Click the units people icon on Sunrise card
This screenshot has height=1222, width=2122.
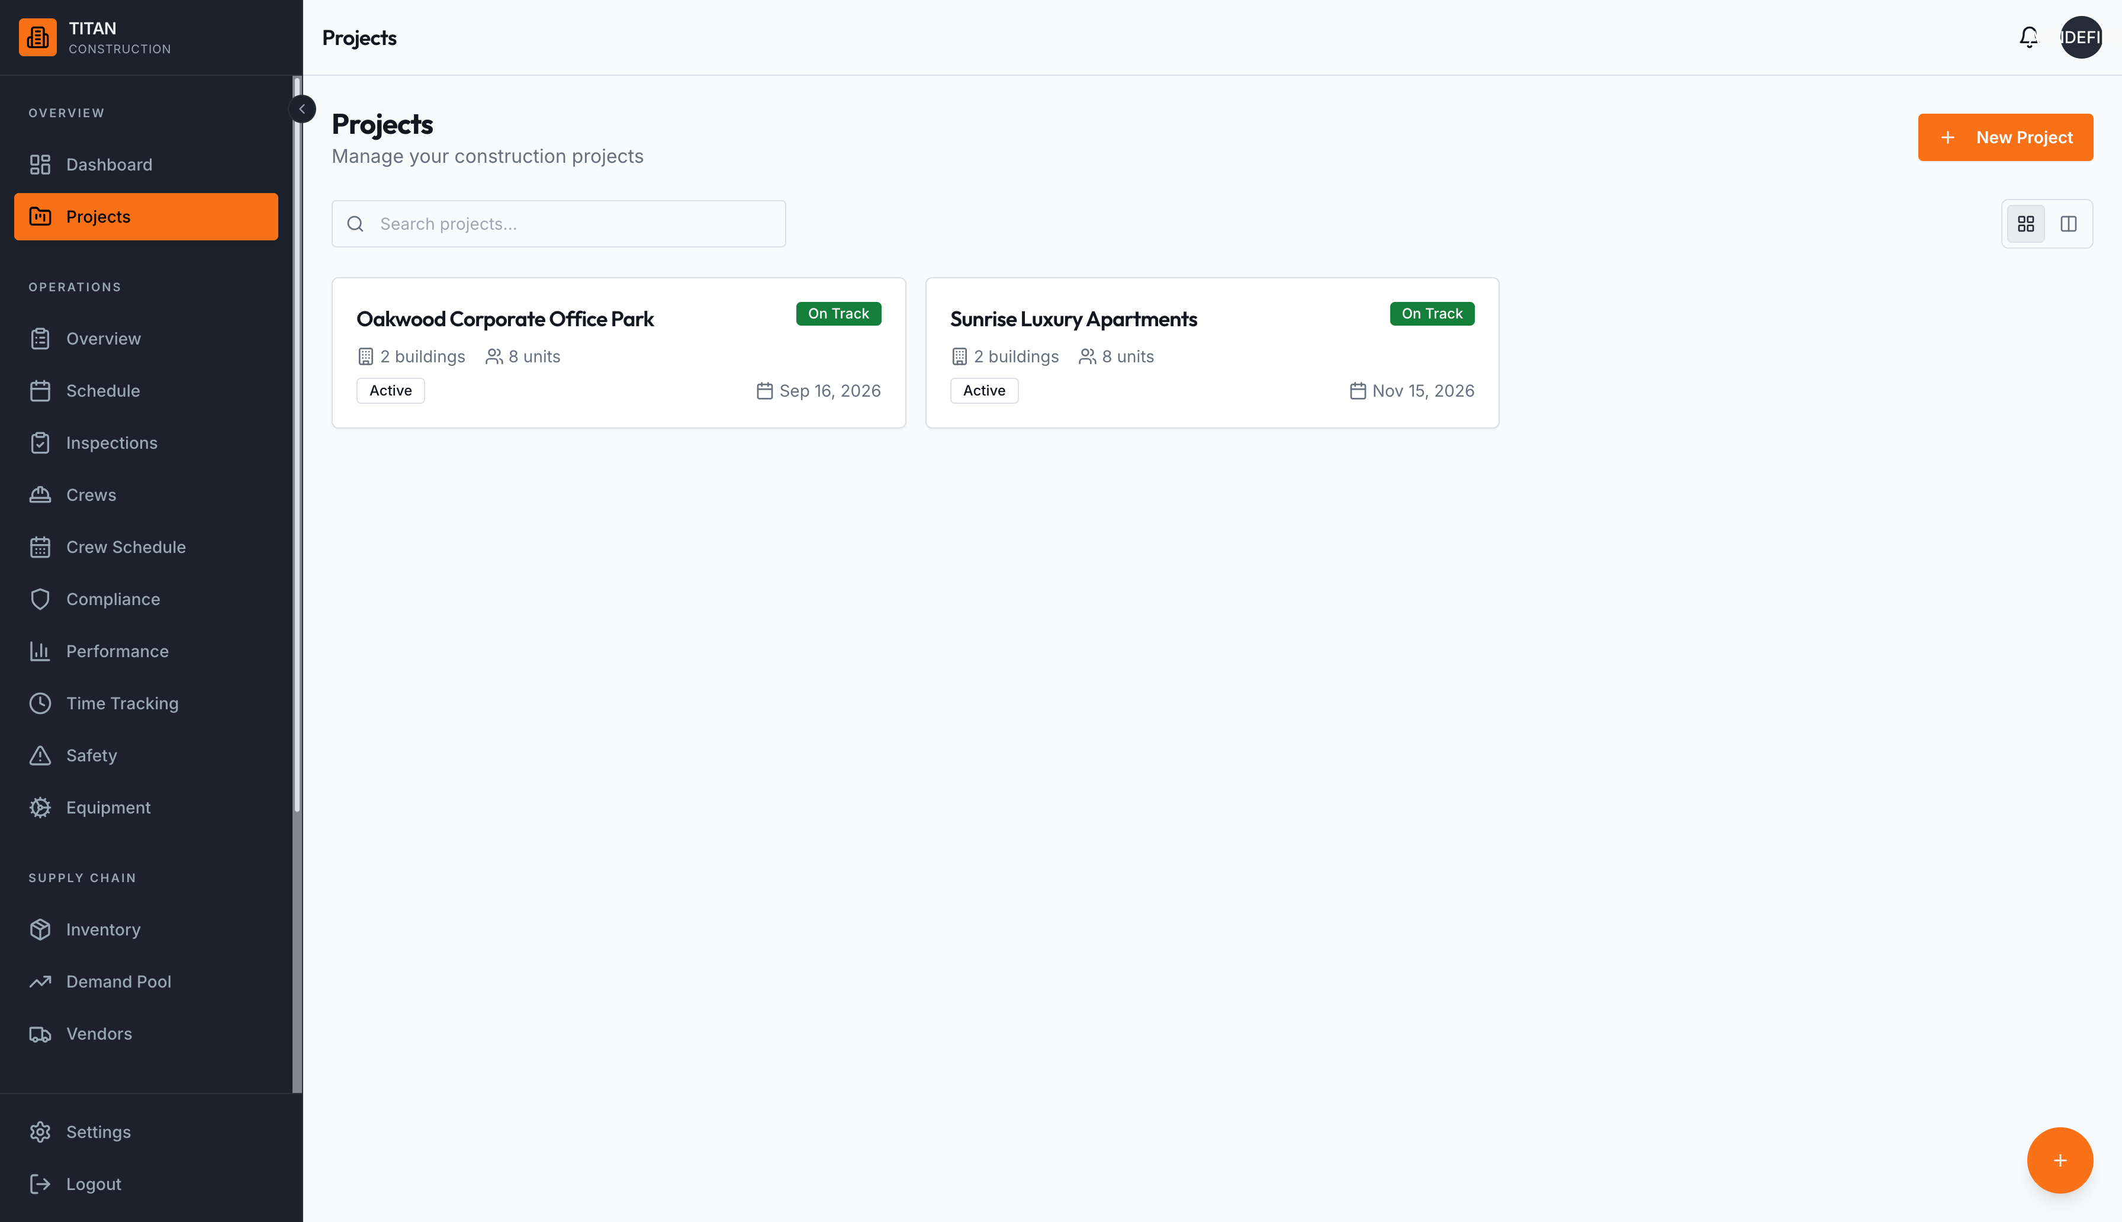point(1088,356)
